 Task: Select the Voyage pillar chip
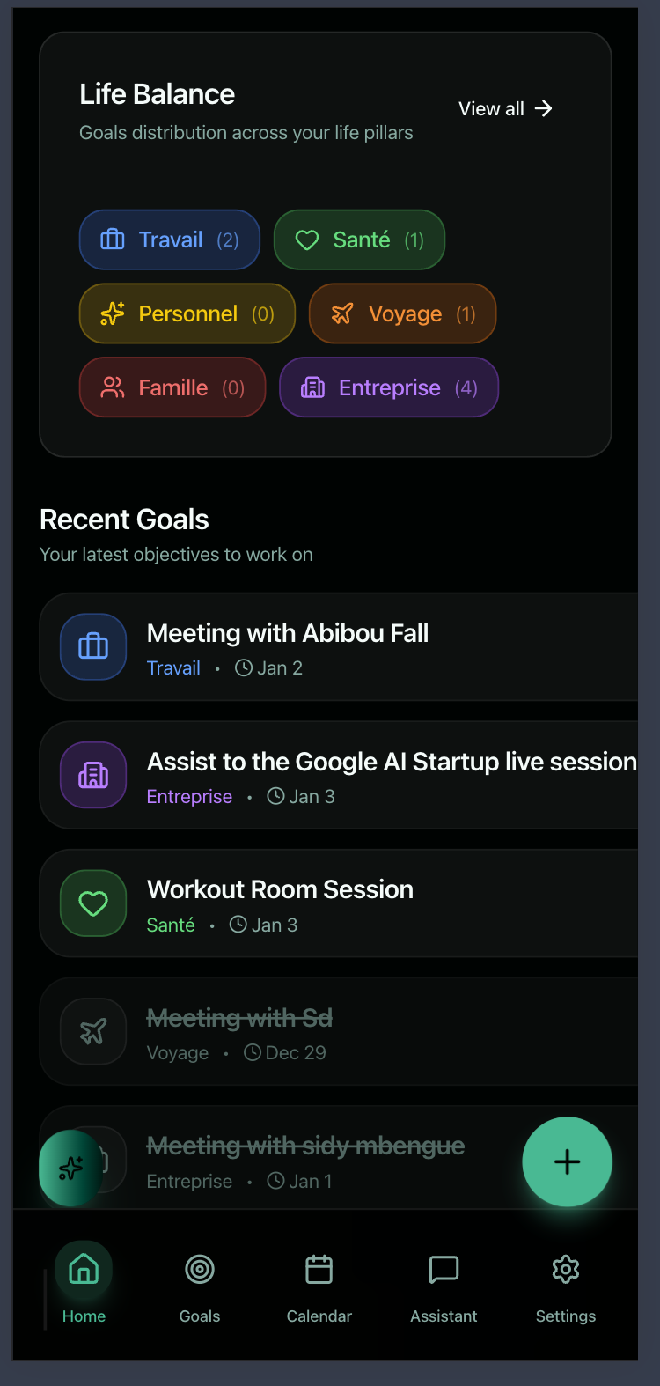coord(402,313)
